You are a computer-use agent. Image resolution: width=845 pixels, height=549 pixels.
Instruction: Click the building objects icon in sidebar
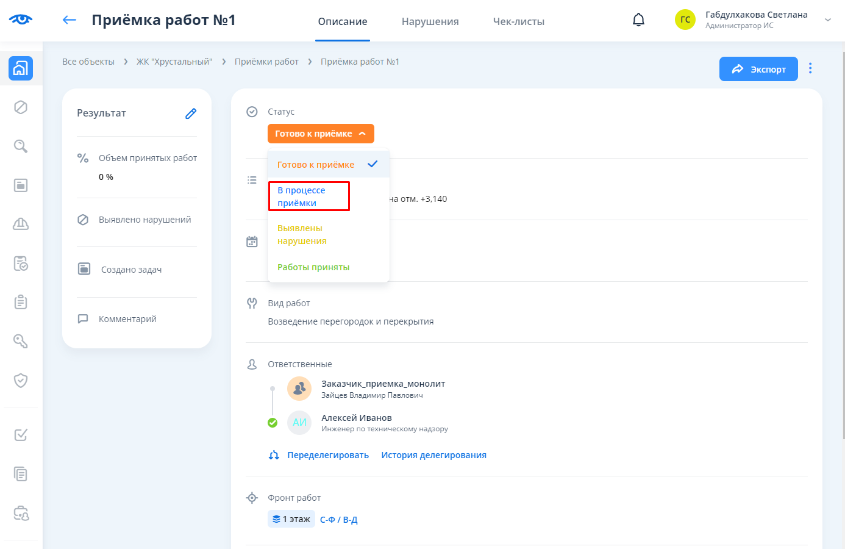21,68
